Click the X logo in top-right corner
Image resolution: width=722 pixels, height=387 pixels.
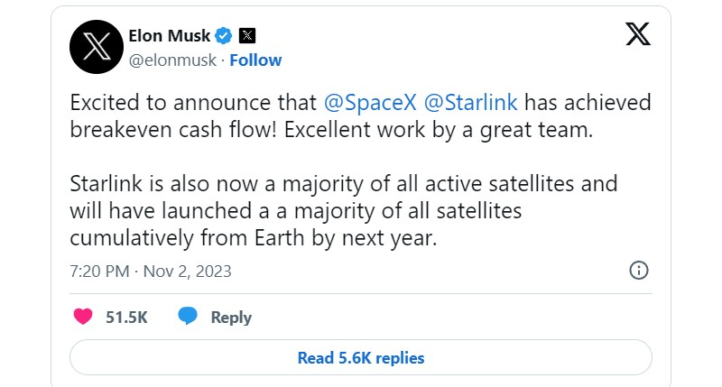coord(637,35)
